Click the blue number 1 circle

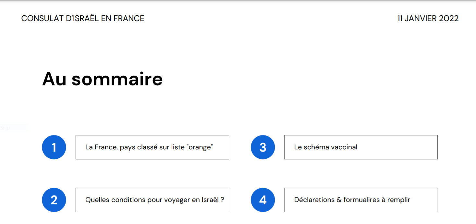pos(54,147)
